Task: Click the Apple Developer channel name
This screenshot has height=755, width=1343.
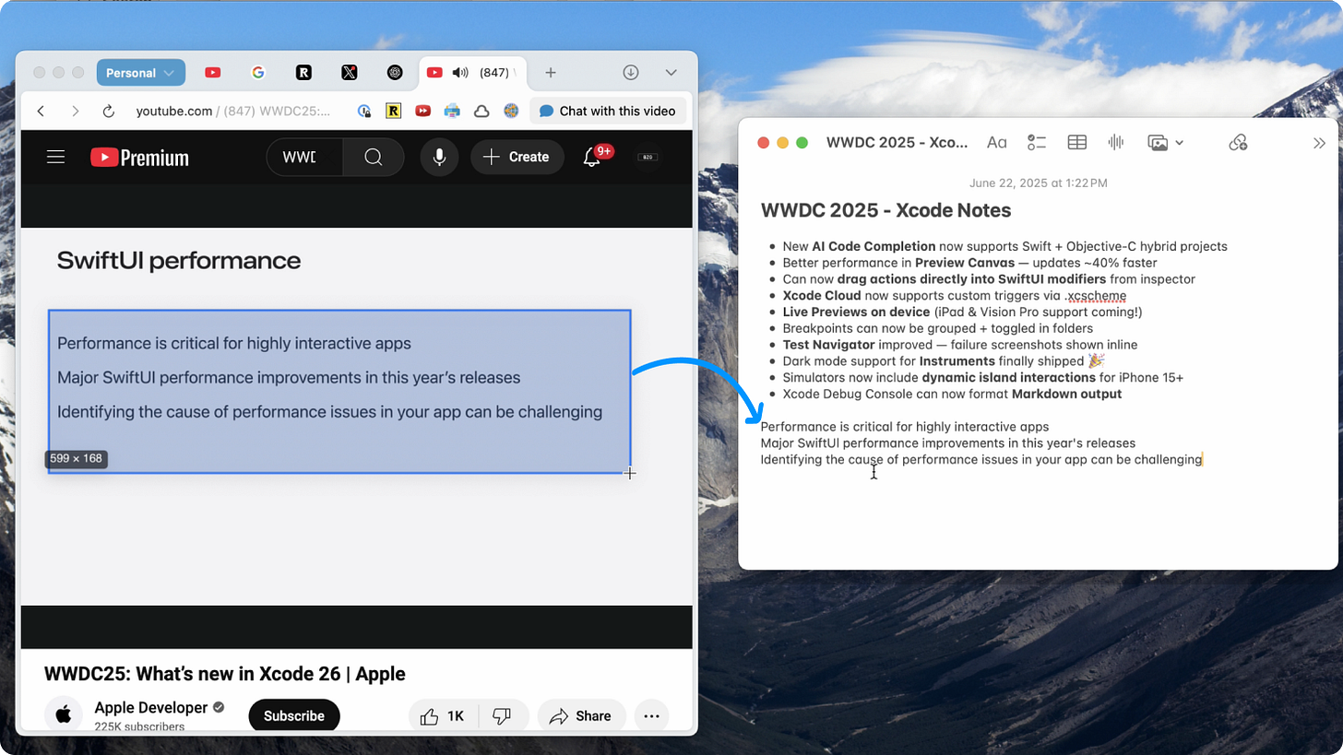Action: (151, 707)
